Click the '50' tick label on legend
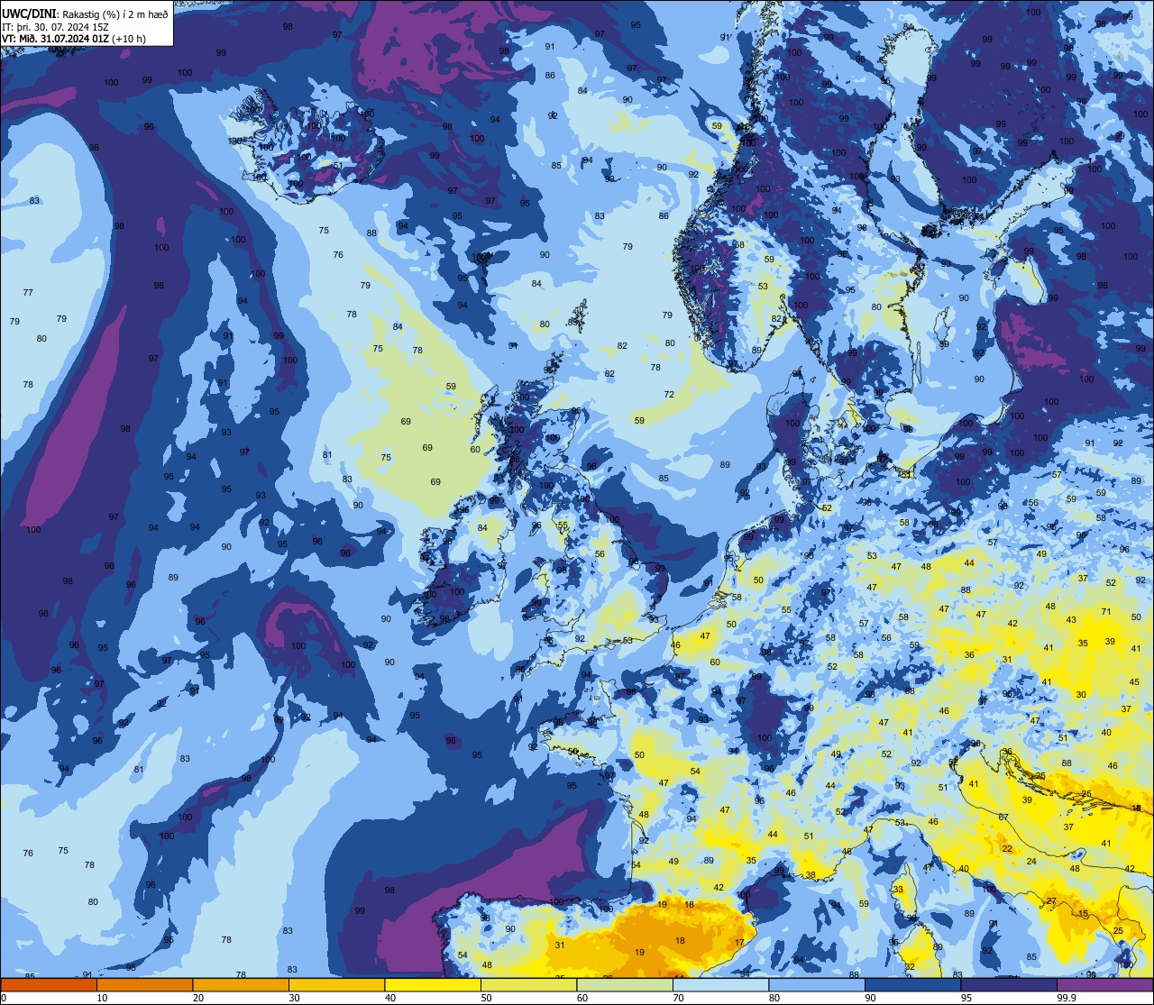 coord(486,998)
